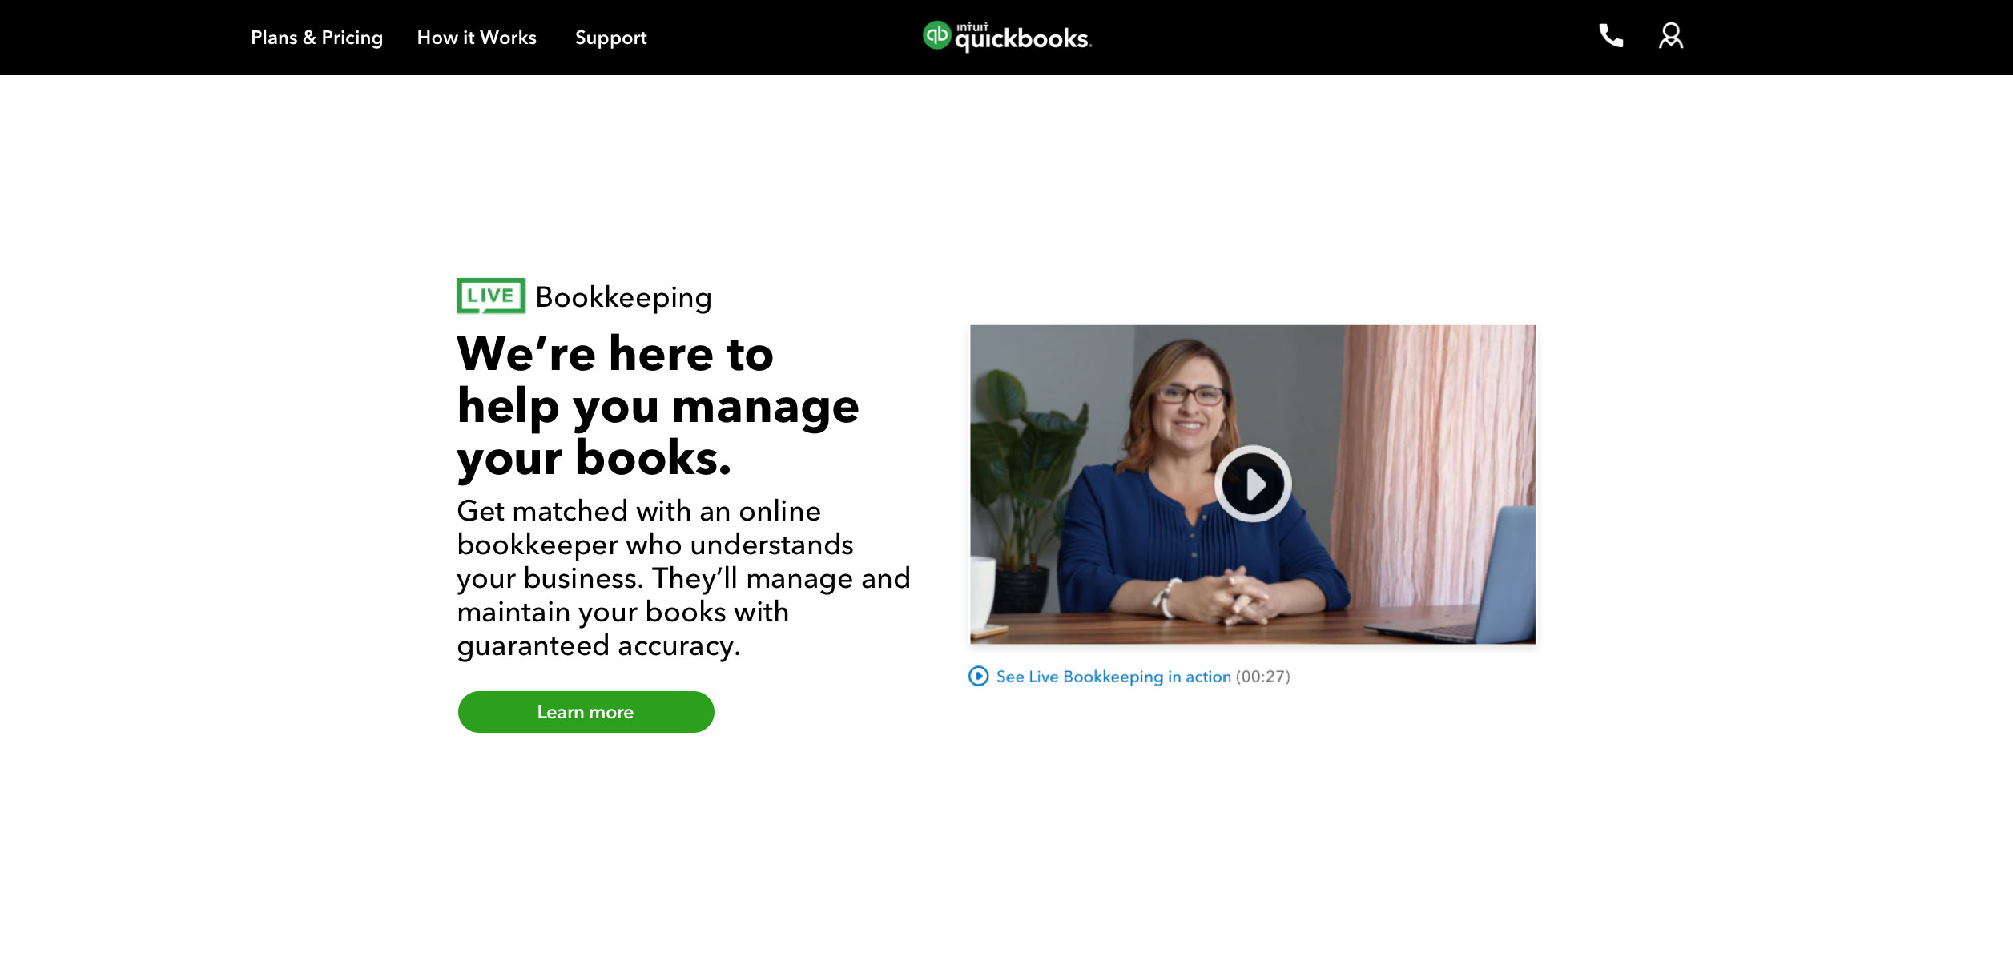The width and height of the screenshot is (2013, 969).
Task: Open the How it Works menu
Action: [477, 38]
